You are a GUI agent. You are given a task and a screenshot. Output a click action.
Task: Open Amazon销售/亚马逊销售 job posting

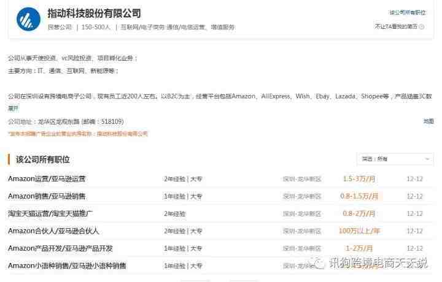point(47,196)
